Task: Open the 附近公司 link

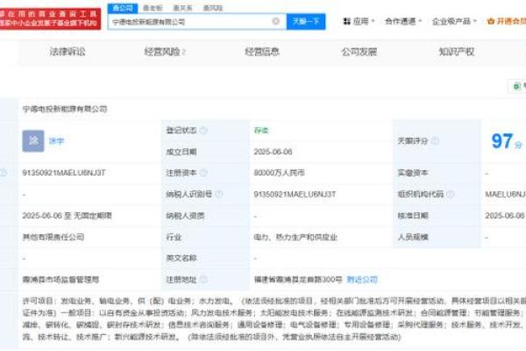Action: point(362,279)
